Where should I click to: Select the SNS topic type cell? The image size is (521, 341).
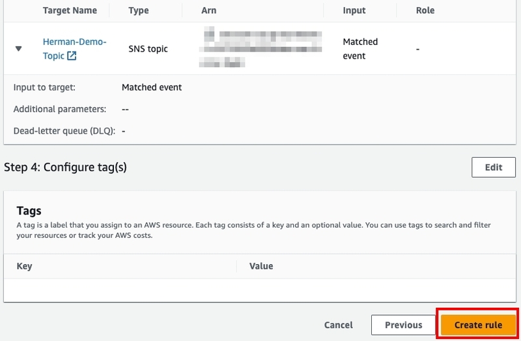tap(148, 49)
